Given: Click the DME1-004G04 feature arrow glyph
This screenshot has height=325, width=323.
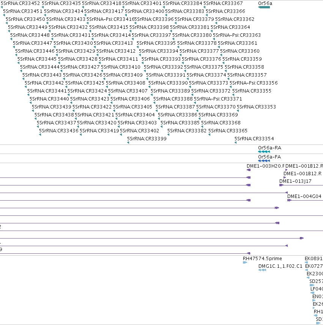Looking at the screenshot, I should (x=289, y=200).
